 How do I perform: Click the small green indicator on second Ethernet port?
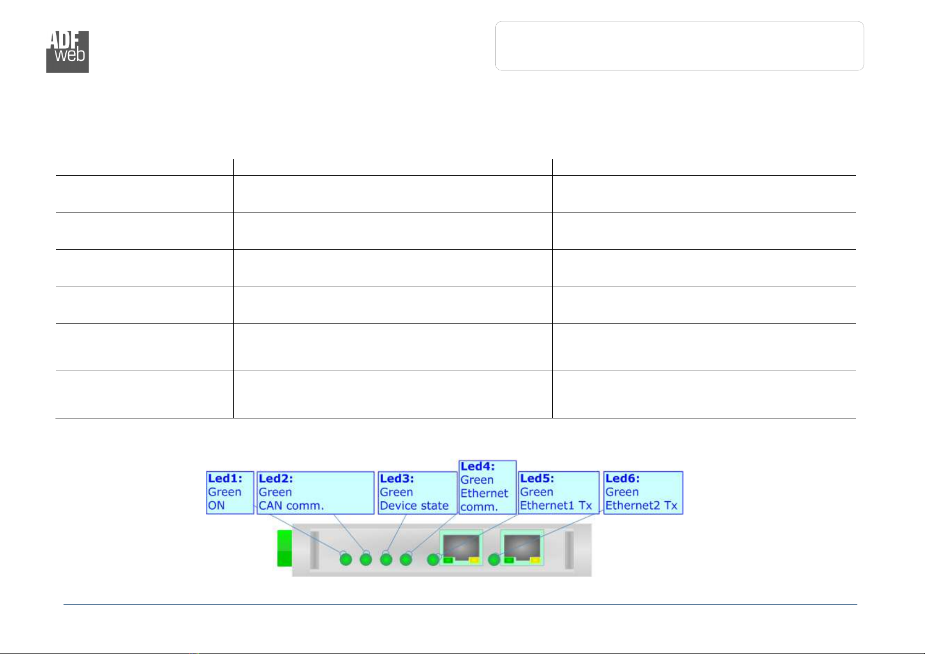click(x=509, y=560)
